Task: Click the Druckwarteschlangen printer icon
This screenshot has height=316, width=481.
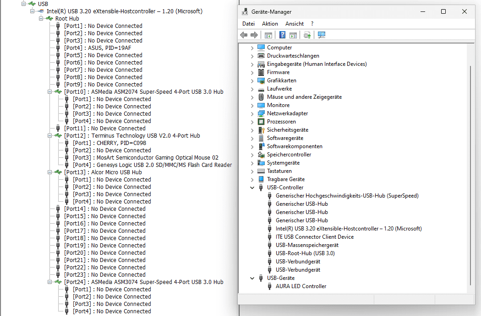Action: click(x=261, y=56)
